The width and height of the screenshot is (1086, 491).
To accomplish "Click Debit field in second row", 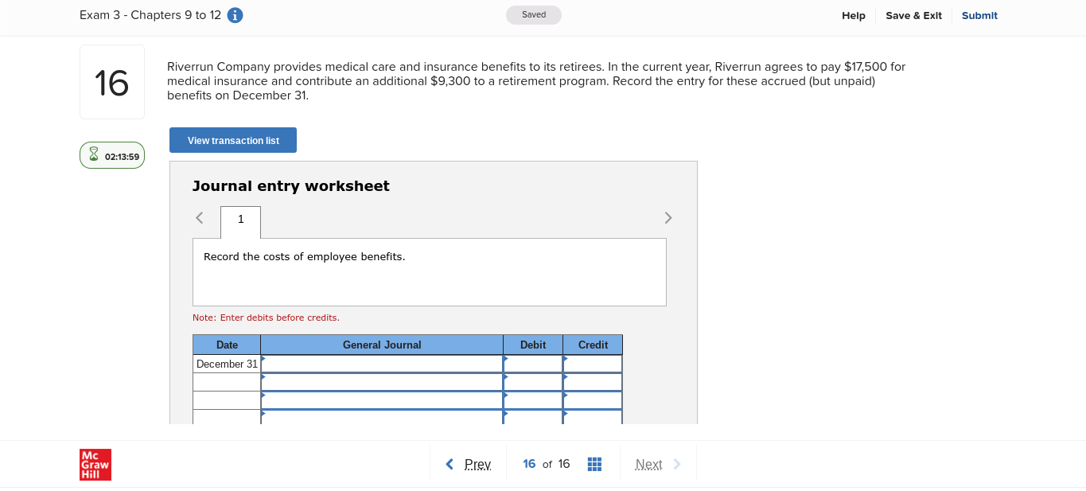I will [x=533, y=382].
